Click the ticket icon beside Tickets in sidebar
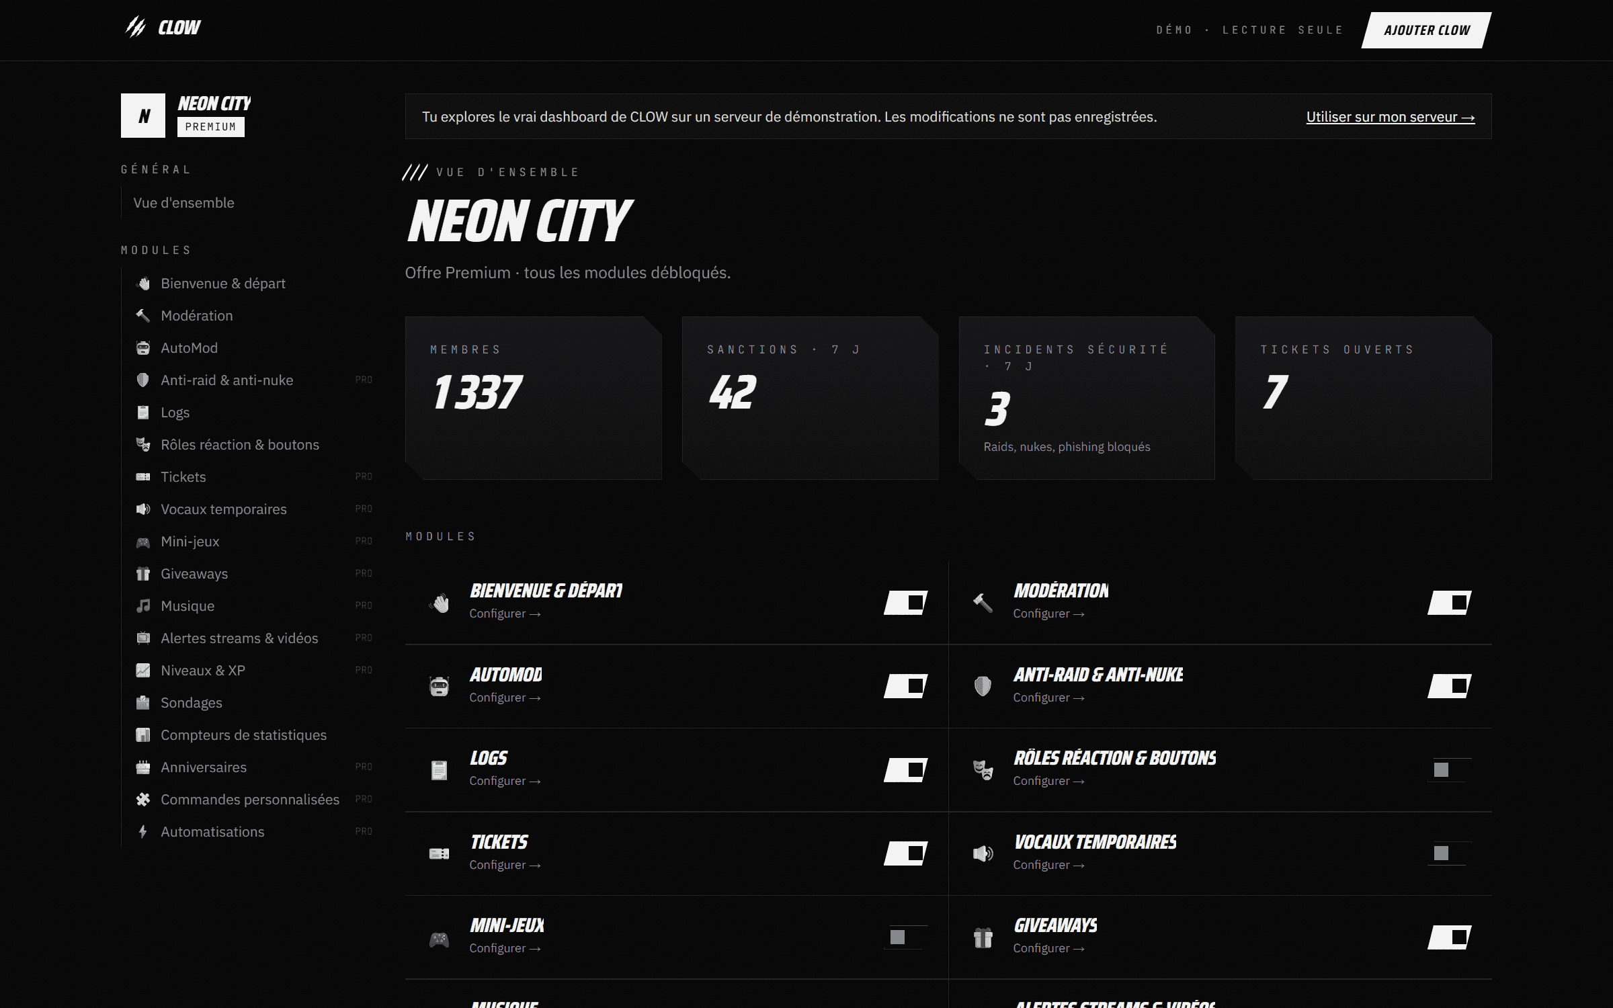The height and width of the screenshot is (1008, 1613). pos(143,477)
